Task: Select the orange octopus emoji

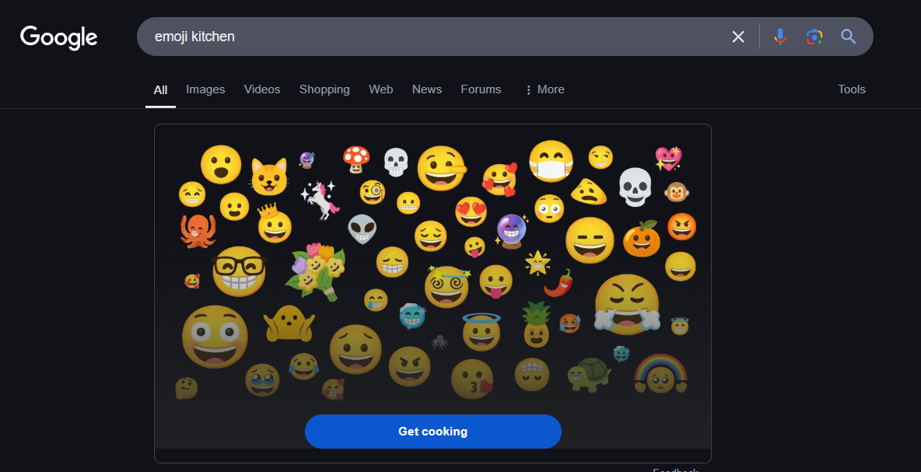Action: [x=198, y=230]
